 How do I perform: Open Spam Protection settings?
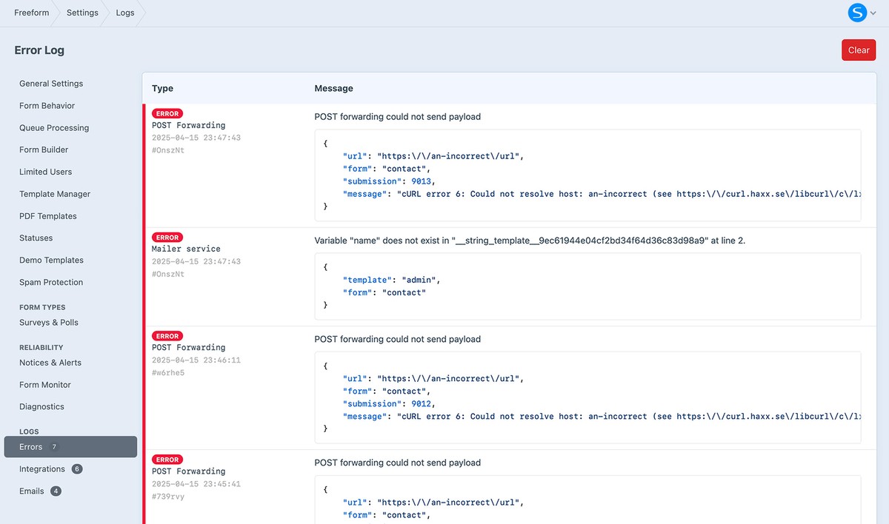[51, 282]
